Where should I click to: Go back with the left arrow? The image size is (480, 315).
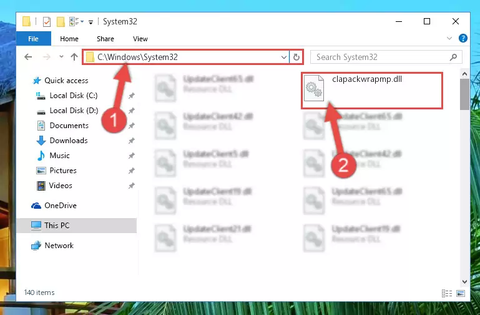click(x=28, y=57)
